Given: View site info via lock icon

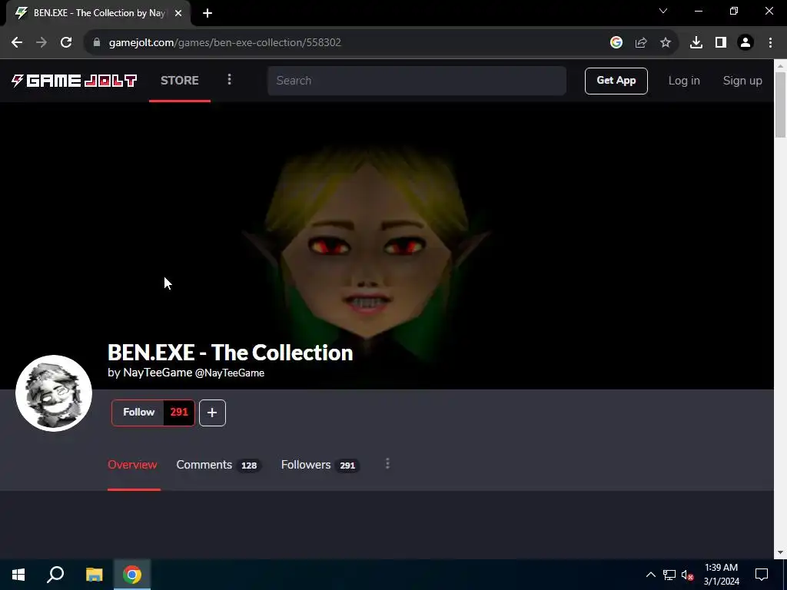Looking at the screenshot, I should click(97, 43).
